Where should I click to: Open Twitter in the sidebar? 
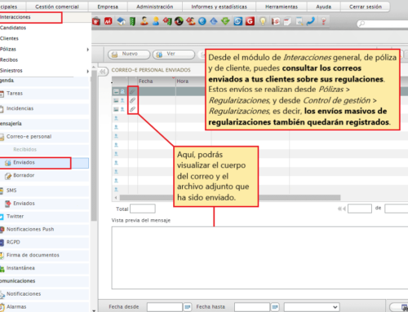15,217
